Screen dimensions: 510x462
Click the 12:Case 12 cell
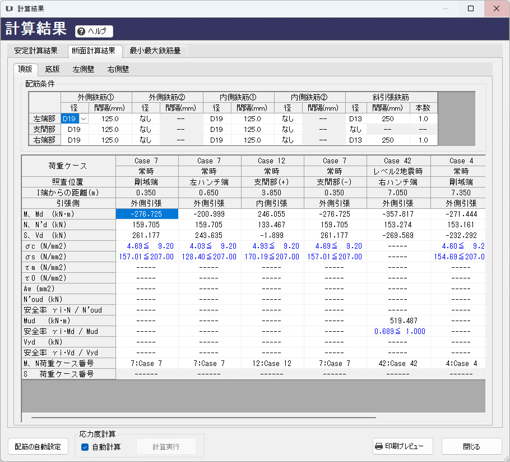(272, 364)
